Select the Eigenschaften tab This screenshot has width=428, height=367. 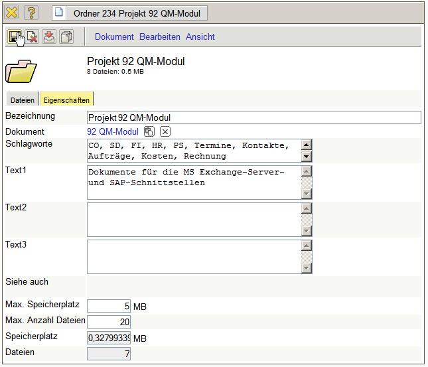pyautogui.click(x=66, y=100)
